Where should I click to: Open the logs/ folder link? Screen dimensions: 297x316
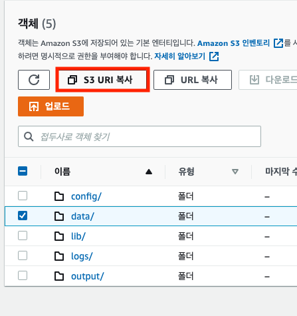point(82,256)
